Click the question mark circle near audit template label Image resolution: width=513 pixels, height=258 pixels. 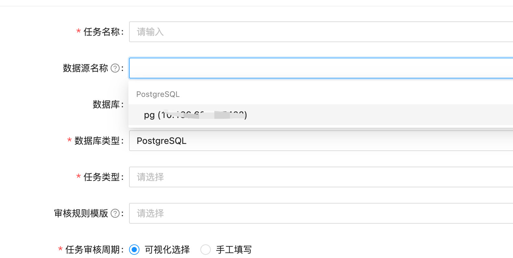click(x=115, y=213)
